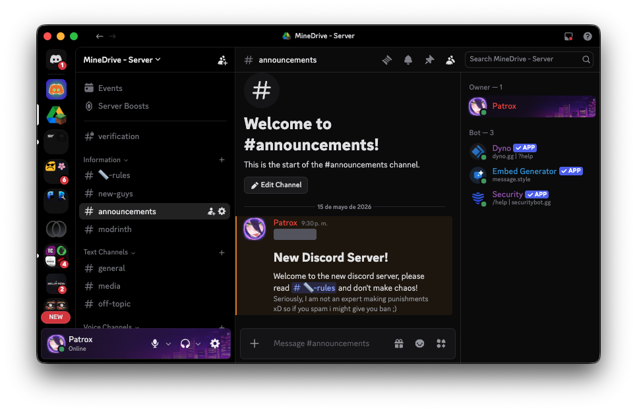Show pinned messages pin icon
Image resolution: width=637 pixels, height=412 pixels.
(429, 60)
